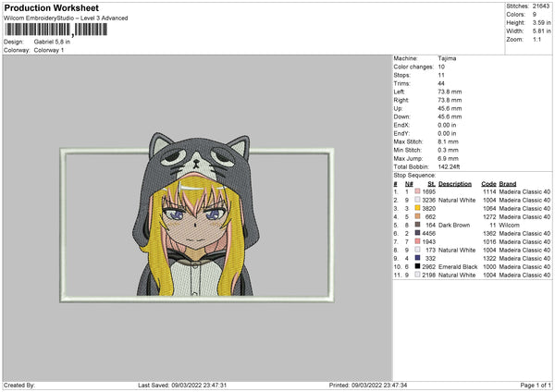Click the Max Stitch value 8.1 mm

(448, 141)
